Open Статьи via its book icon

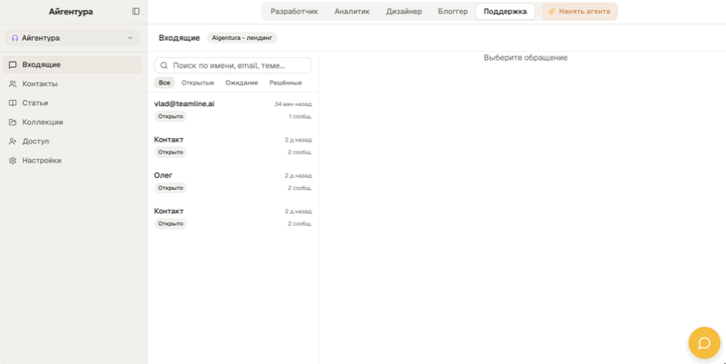[x=13, y=103]
